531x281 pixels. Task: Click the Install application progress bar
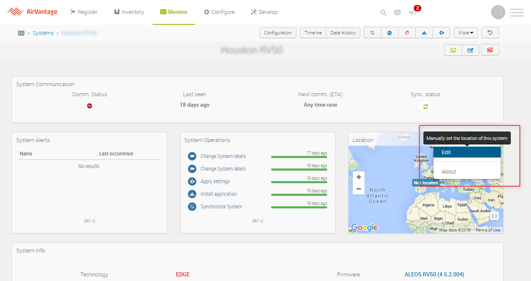pos(299,194)
